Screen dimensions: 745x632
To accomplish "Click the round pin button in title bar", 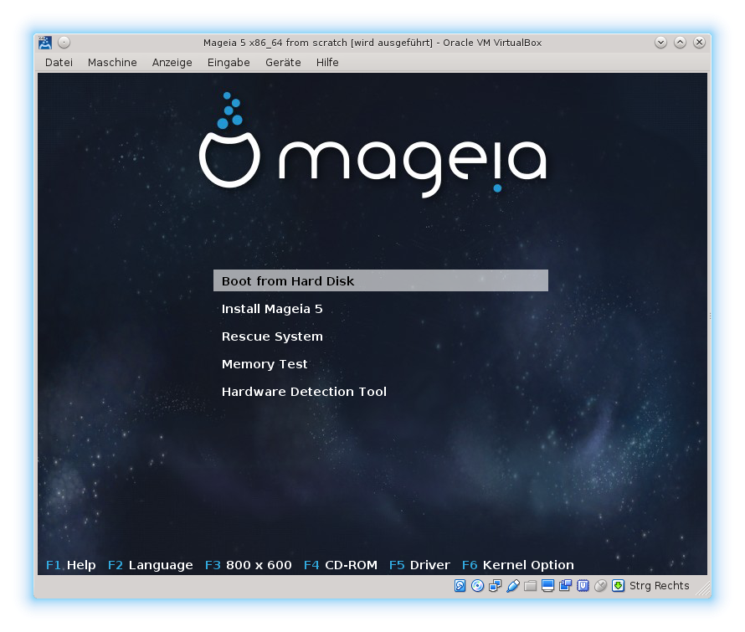I will point(64,43).
